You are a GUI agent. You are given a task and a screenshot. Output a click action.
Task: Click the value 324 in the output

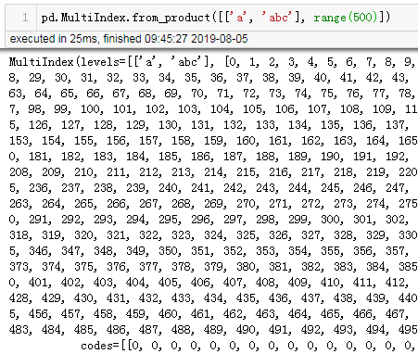click(213, 235)
